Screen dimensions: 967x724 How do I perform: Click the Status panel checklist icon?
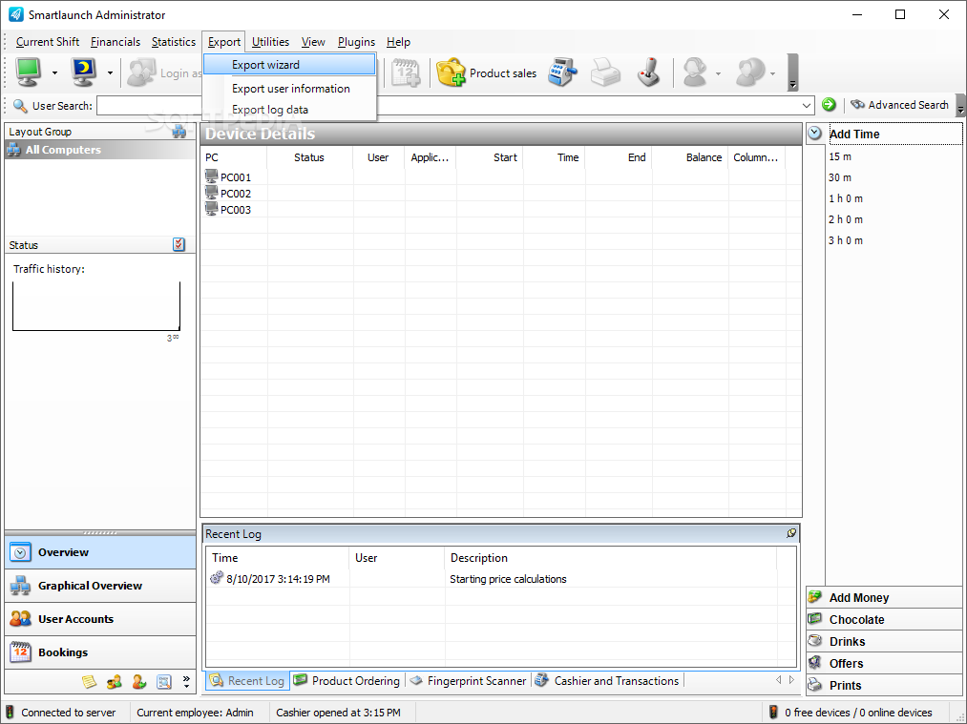coord(179,244)
